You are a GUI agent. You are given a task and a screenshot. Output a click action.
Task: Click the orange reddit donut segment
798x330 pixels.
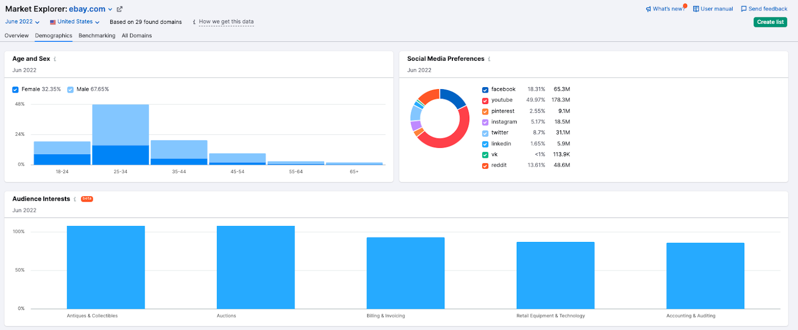[x=429, y=95]
